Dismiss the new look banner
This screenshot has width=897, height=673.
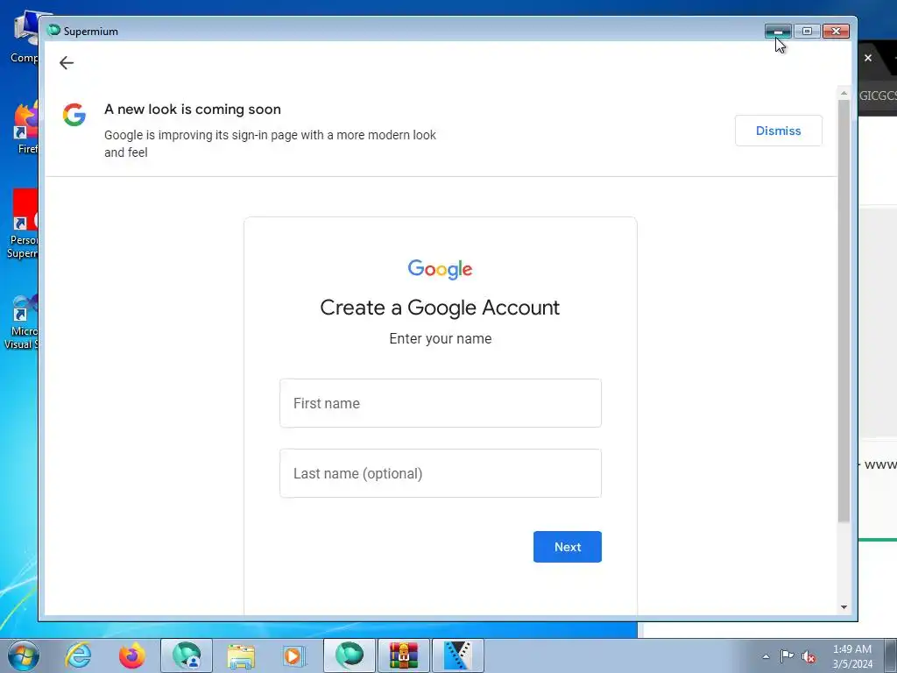pyautogui.click(x=778, y=131)
